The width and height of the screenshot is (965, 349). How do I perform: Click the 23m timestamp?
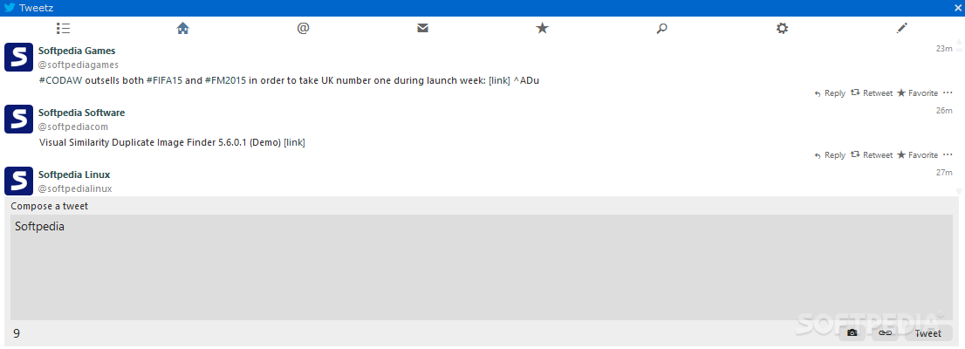point(944,49)
